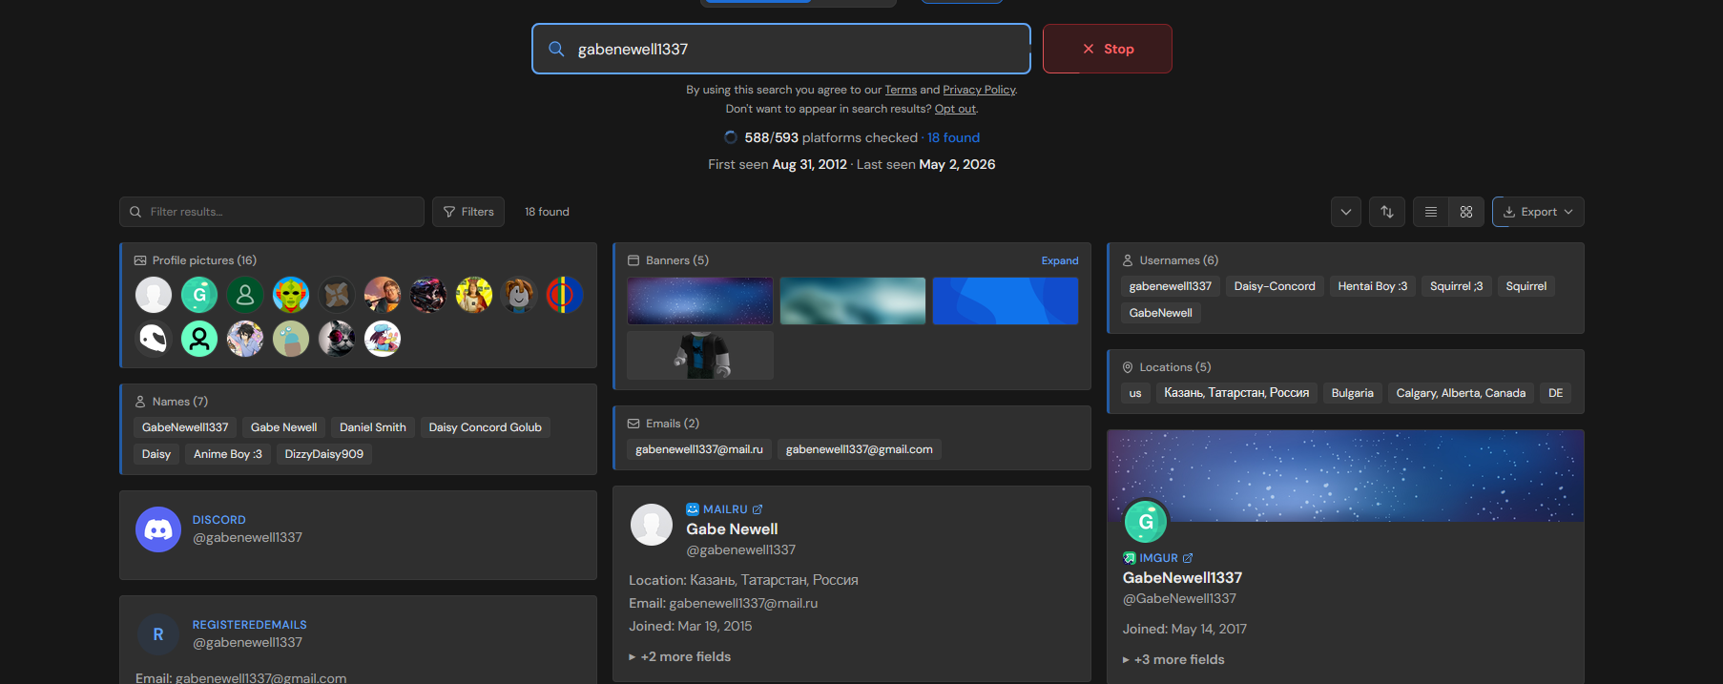The image size is (1723, 684).
Task: Open the teal aurora banner thumbnail
Action: coord(853,301)
